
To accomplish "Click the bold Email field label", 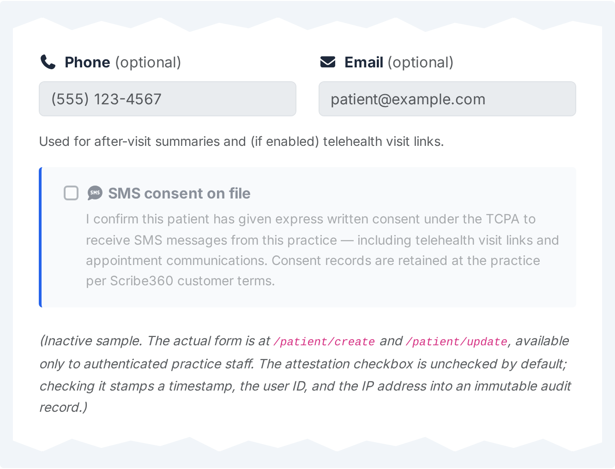I will click(364, 62).
